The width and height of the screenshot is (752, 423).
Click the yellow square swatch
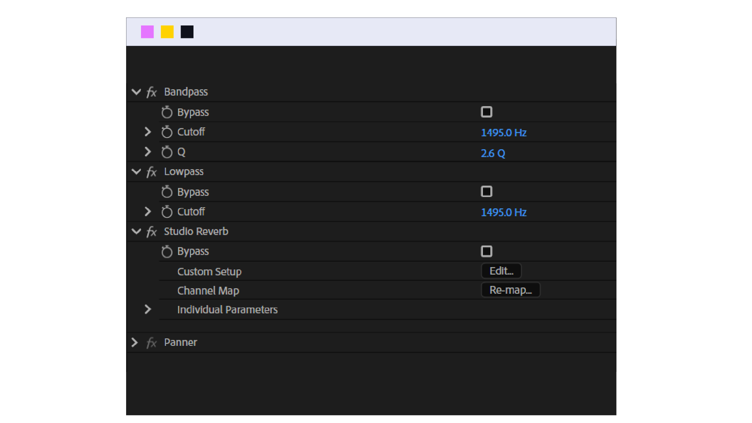coord(167,32)
